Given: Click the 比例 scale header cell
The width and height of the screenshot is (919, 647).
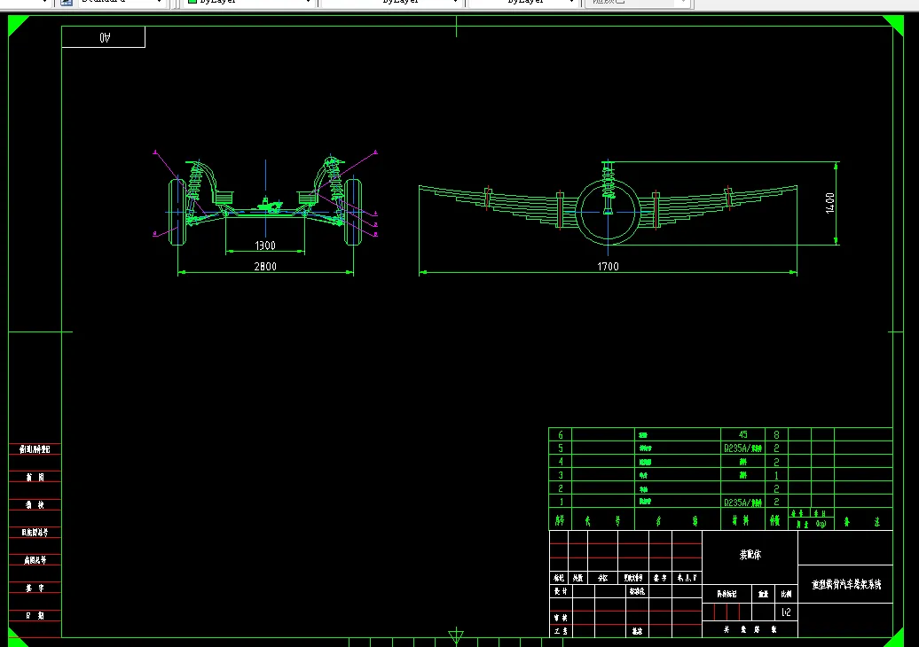Looking at the screenshot, I should (x=786, y=594).
